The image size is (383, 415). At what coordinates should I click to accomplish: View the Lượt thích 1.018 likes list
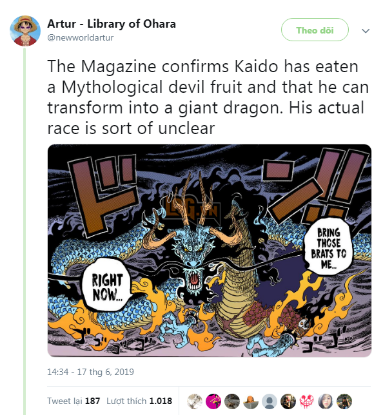pyautogui.click(x=139, y=401)
